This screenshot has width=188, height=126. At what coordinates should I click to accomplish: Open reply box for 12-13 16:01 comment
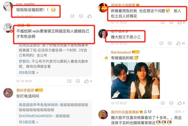pos(78,81)
